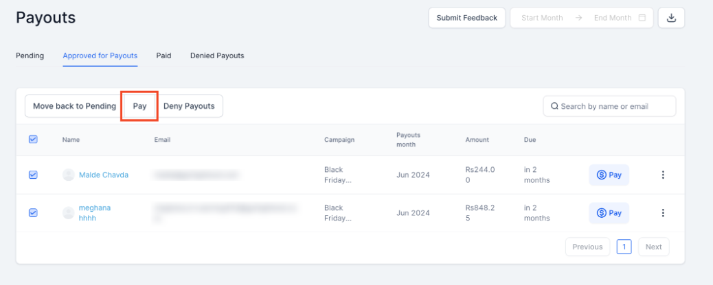Pick the End Month date field
This screenshot has height=285, width=713.
pos(613,18)
